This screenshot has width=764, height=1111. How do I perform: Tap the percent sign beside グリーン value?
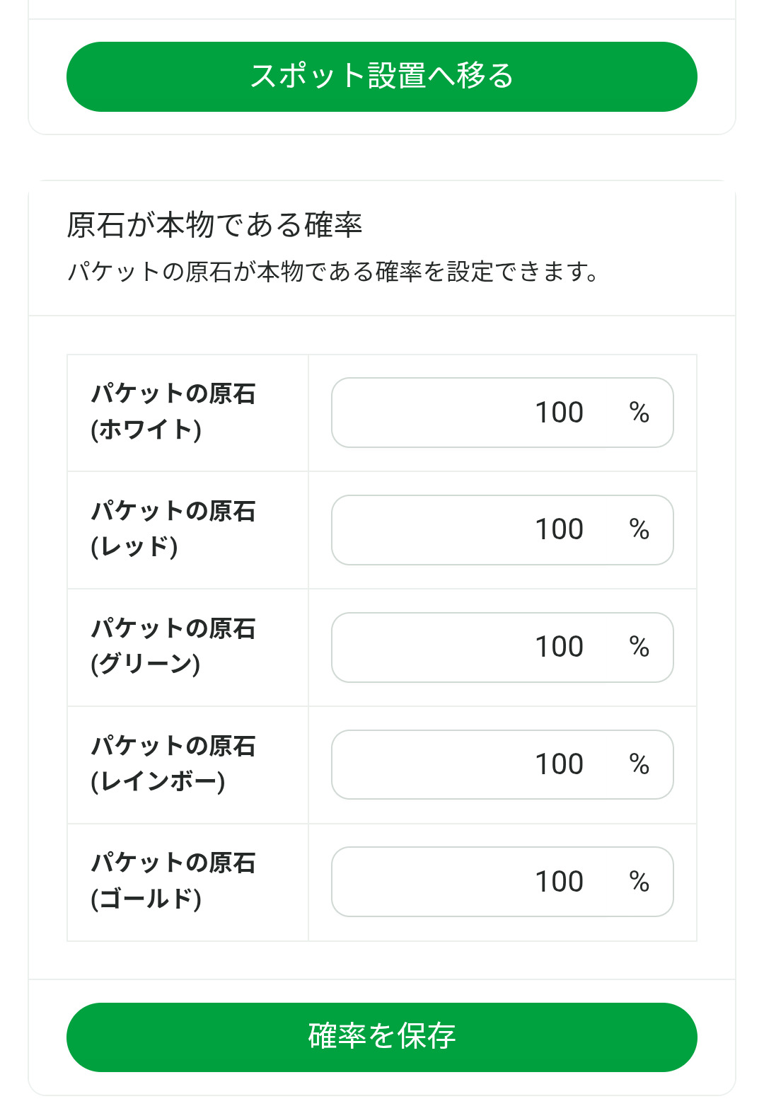point(639,647)
